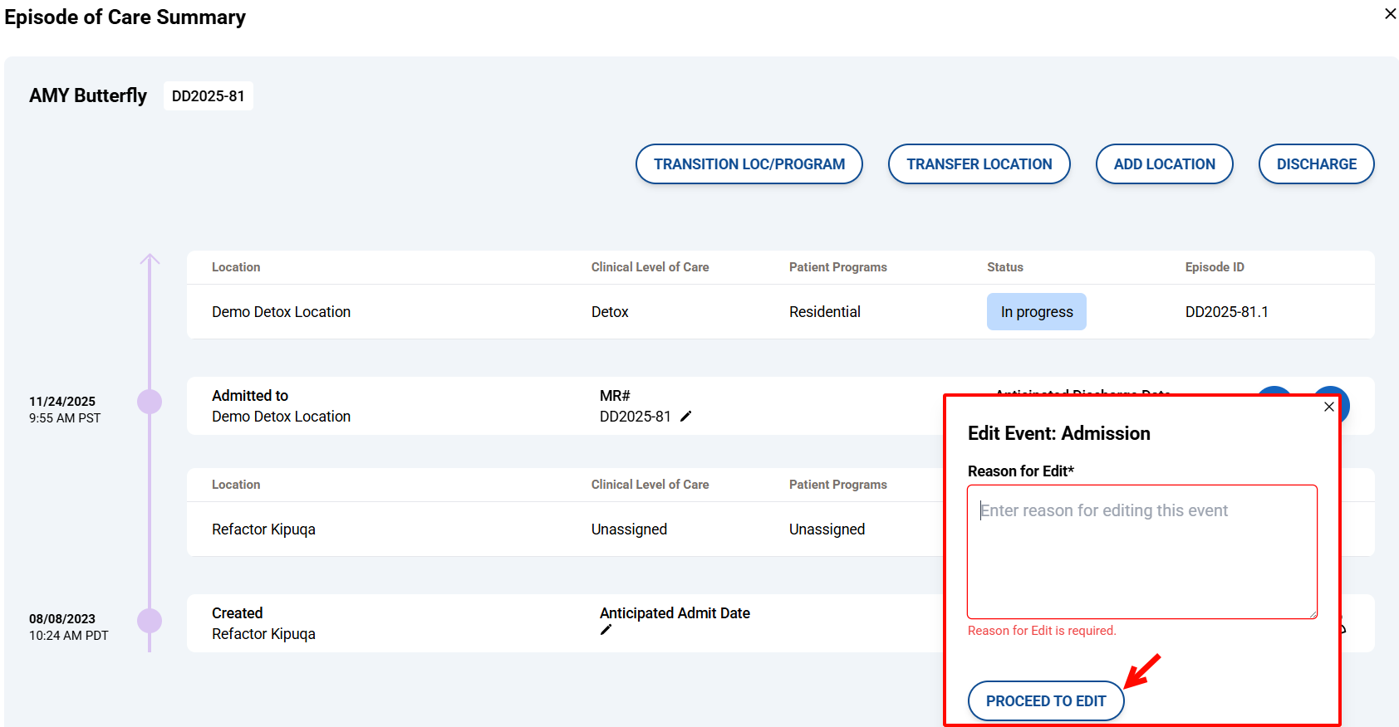Click the pencil icon under Anticipated Admit Date

pyautogui.click(x=606, y=630)
